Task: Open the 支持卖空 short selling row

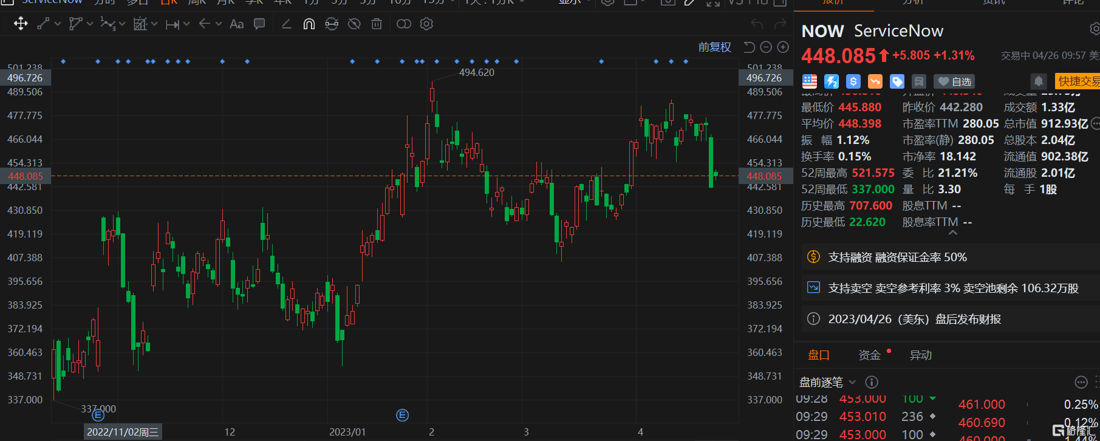Action: (x=951, y=288)
